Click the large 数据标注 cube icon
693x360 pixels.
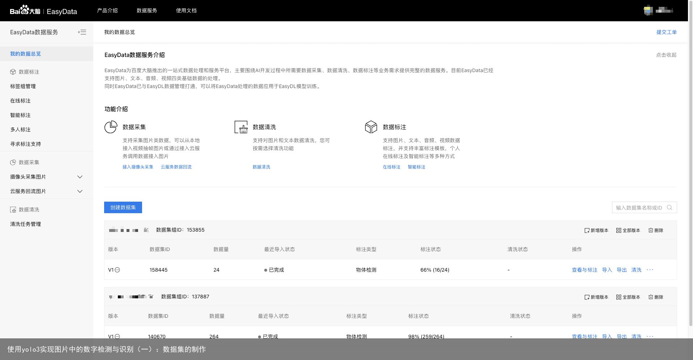click(371, 127)
